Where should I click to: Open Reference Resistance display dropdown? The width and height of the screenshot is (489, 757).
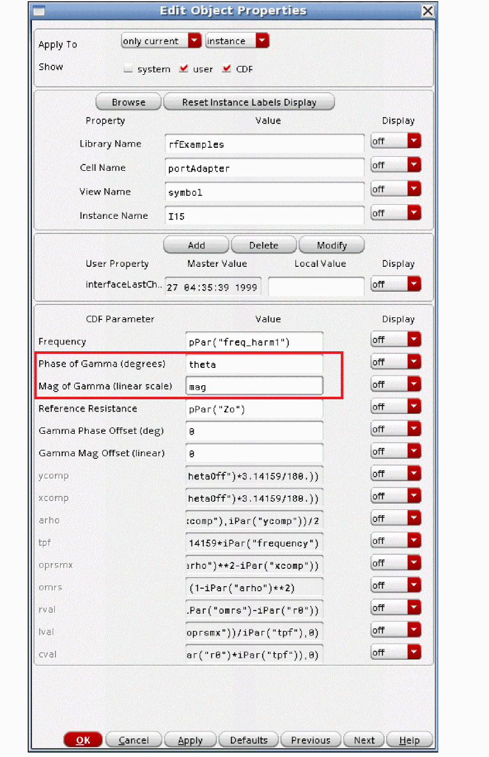click(x=396, y=406)
